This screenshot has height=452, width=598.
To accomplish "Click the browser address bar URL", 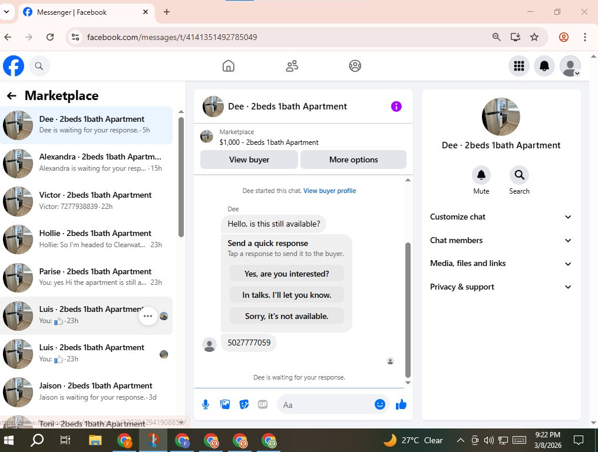I will tap(172, 37).
